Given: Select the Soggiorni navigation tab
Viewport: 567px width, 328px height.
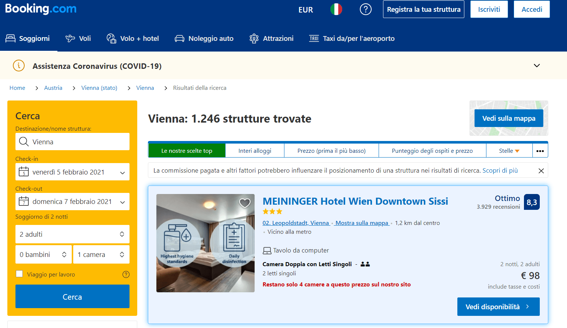Looking at the screenshot, I should click(x=28, y=38).
